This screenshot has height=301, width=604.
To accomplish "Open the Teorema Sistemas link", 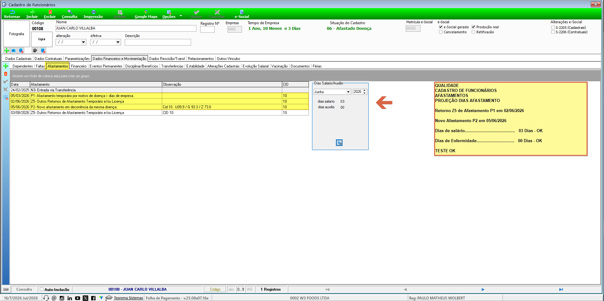I will pyautogui.click(x=128, y=298).
